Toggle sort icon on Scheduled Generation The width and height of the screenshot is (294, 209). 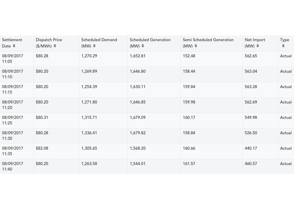143,46
